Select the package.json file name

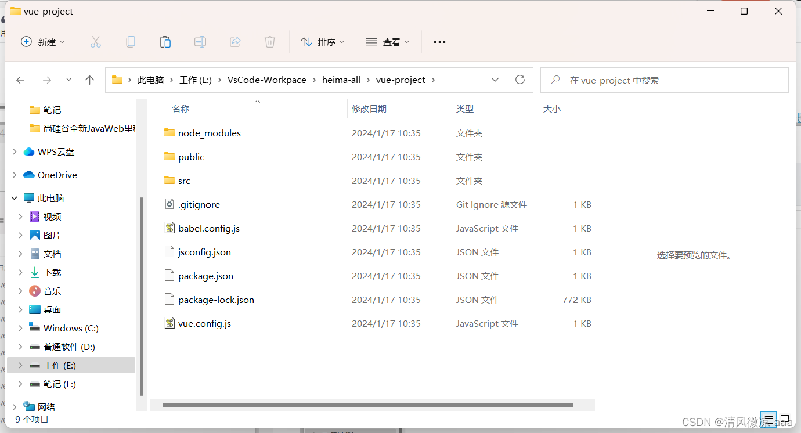click(205, 276)
